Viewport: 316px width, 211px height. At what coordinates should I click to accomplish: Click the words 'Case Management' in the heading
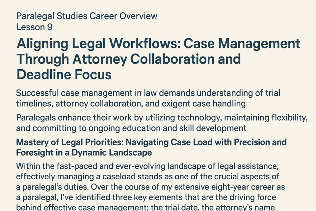(x=242, y=44)
